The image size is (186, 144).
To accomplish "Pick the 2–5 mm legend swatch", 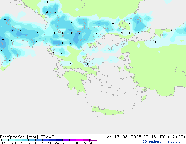I will (x=25, y=140).
